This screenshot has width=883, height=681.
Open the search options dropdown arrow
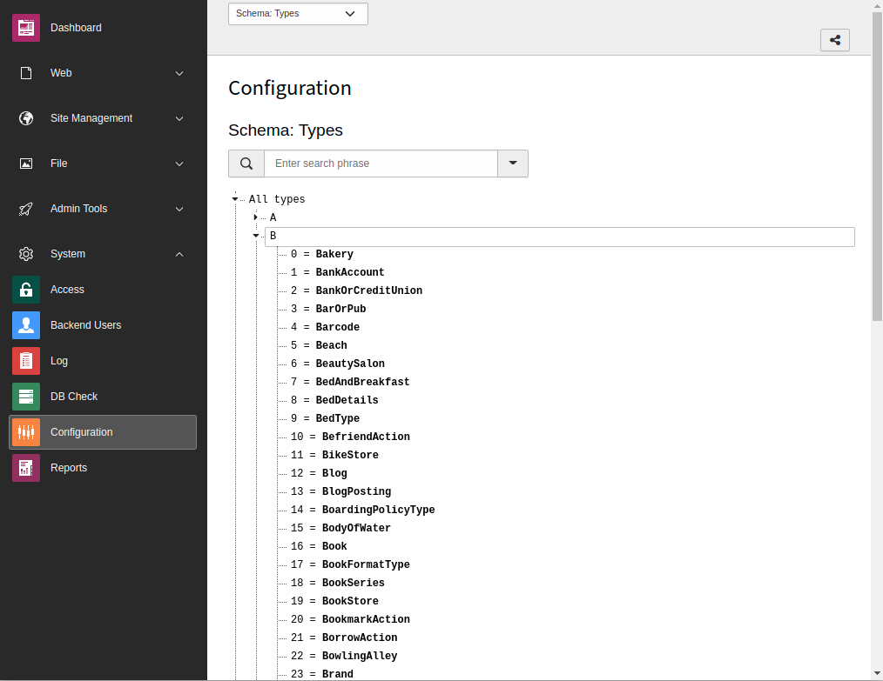click(x=513, y=164)
